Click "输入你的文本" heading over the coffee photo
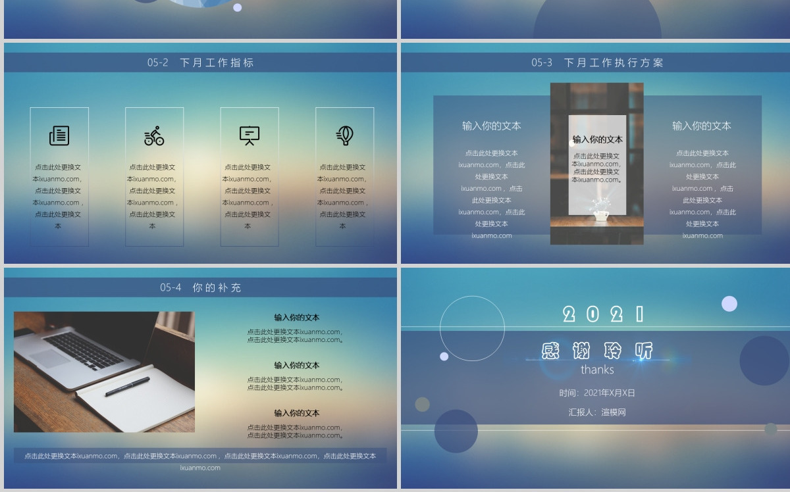This screenshot has width=790, height=492. 597,139
